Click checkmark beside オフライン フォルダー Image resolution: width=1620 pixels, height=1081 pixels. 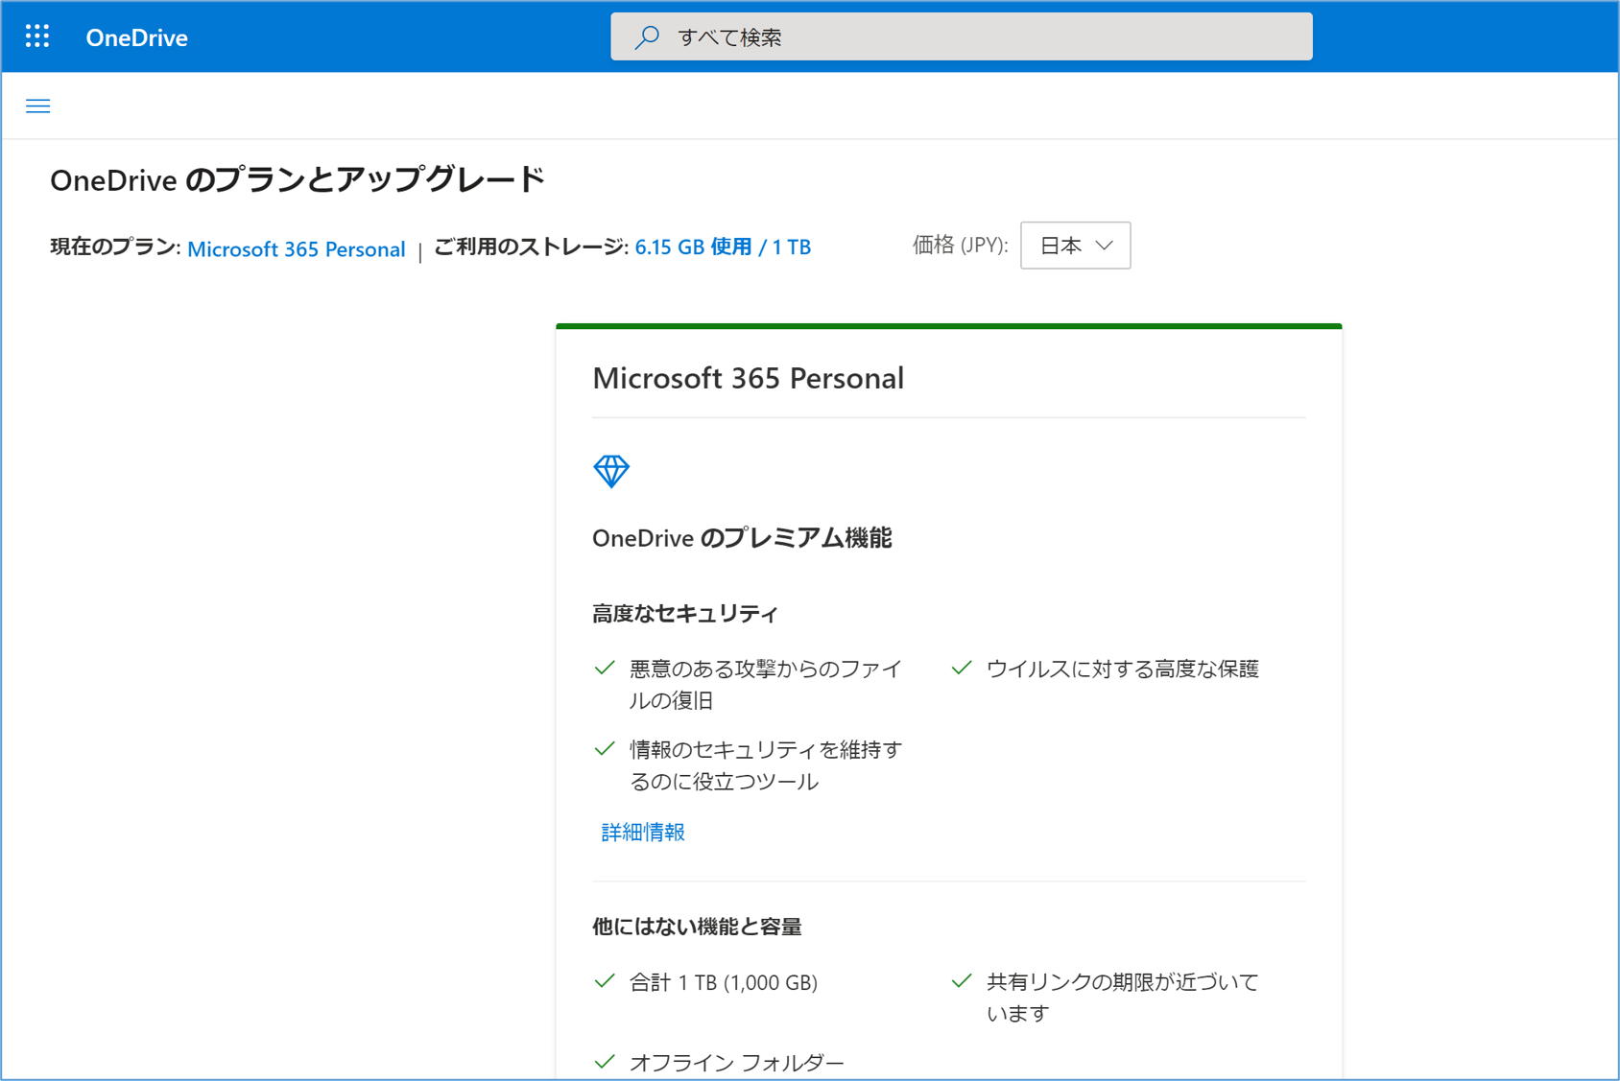(605, 1061)
